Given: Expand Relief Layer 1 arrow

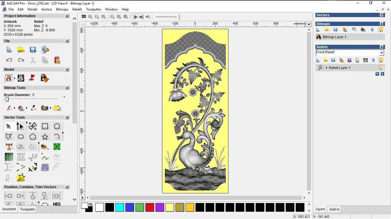Looking at the screenshot, I should (x=327, y=68).
